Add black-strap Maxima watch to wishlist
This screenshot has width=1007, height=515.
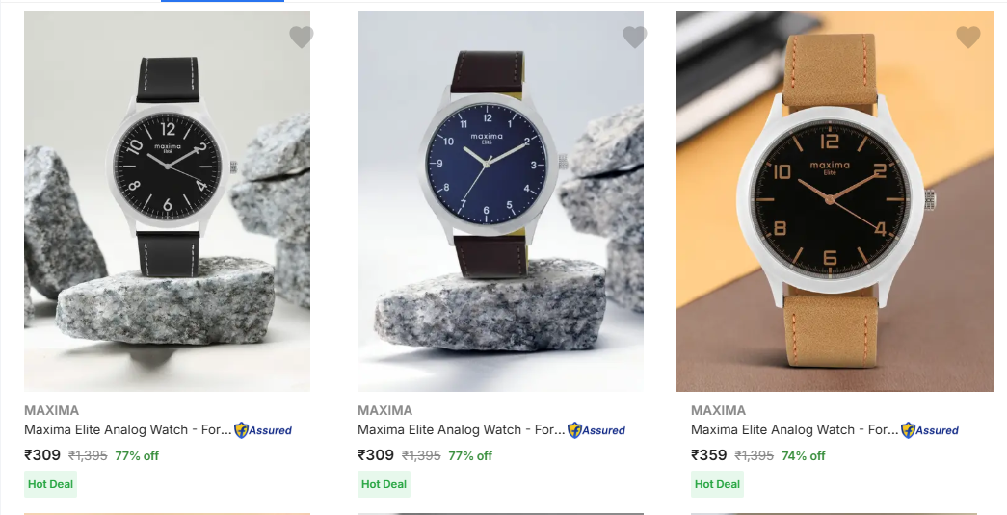coord(302,38)
